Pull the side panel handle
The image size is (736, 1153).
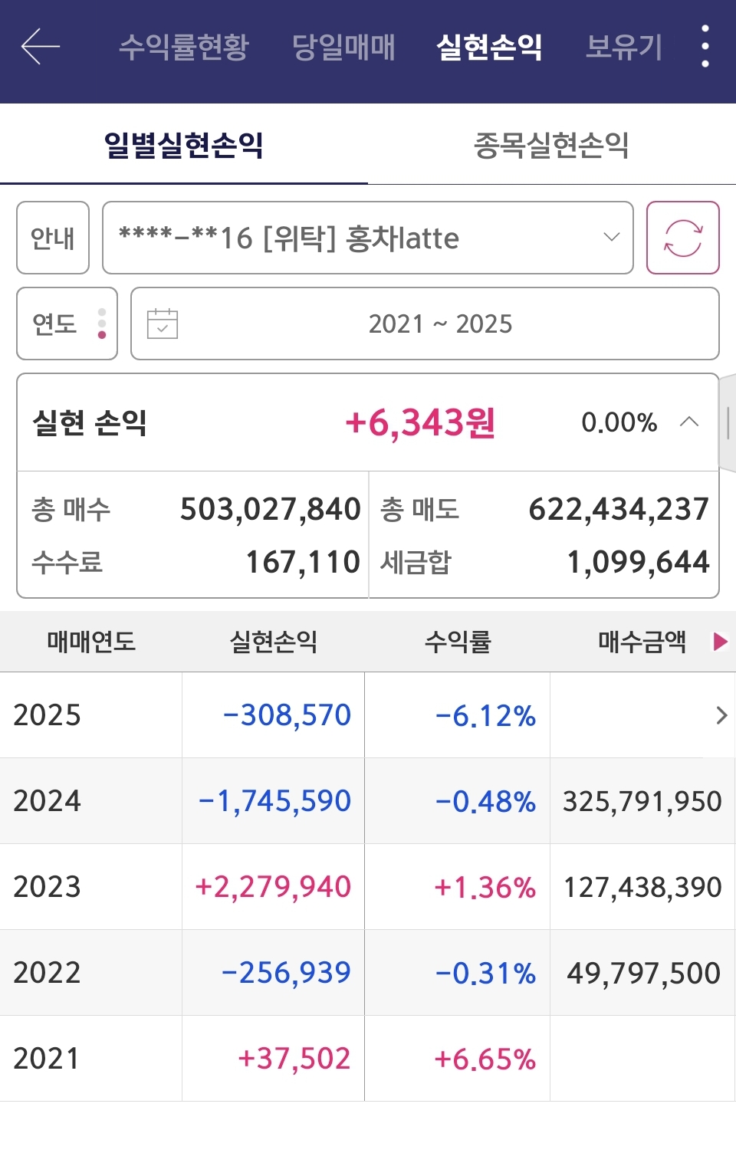[x=728, y=423]
